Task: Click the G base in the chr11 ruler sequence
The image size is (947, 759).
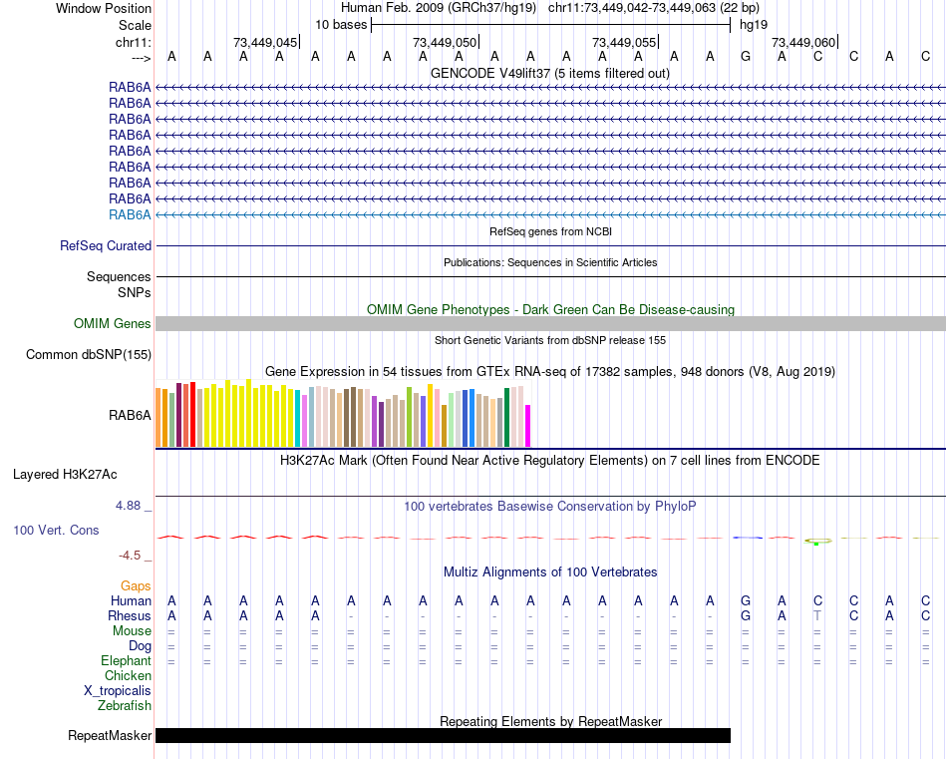Action: [x=746, y=57]
